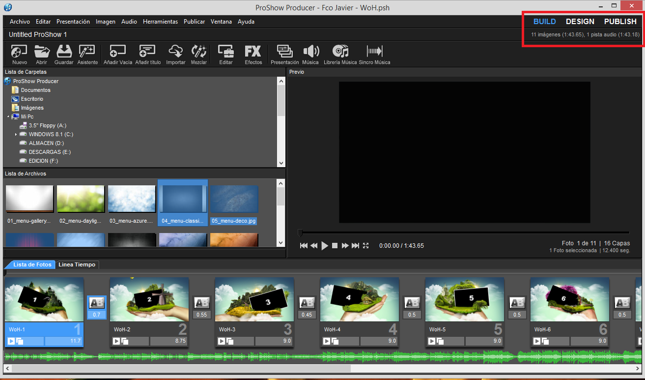Play the slideshow preview

click(325, 246)
